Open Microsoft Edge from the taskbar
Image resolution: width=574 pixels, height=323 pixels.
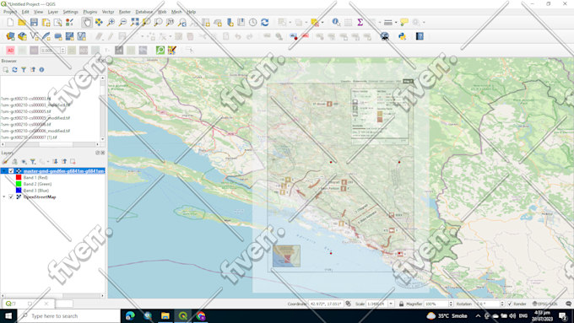point(130,315)
